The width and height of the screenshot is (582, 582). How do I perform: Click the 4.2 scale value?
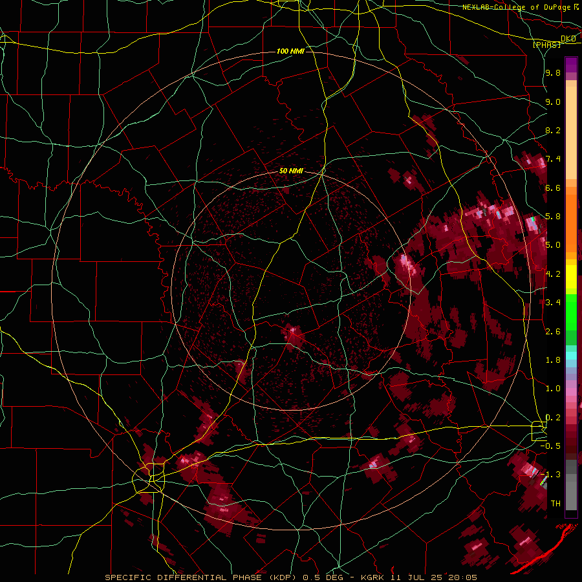point(553,274)
